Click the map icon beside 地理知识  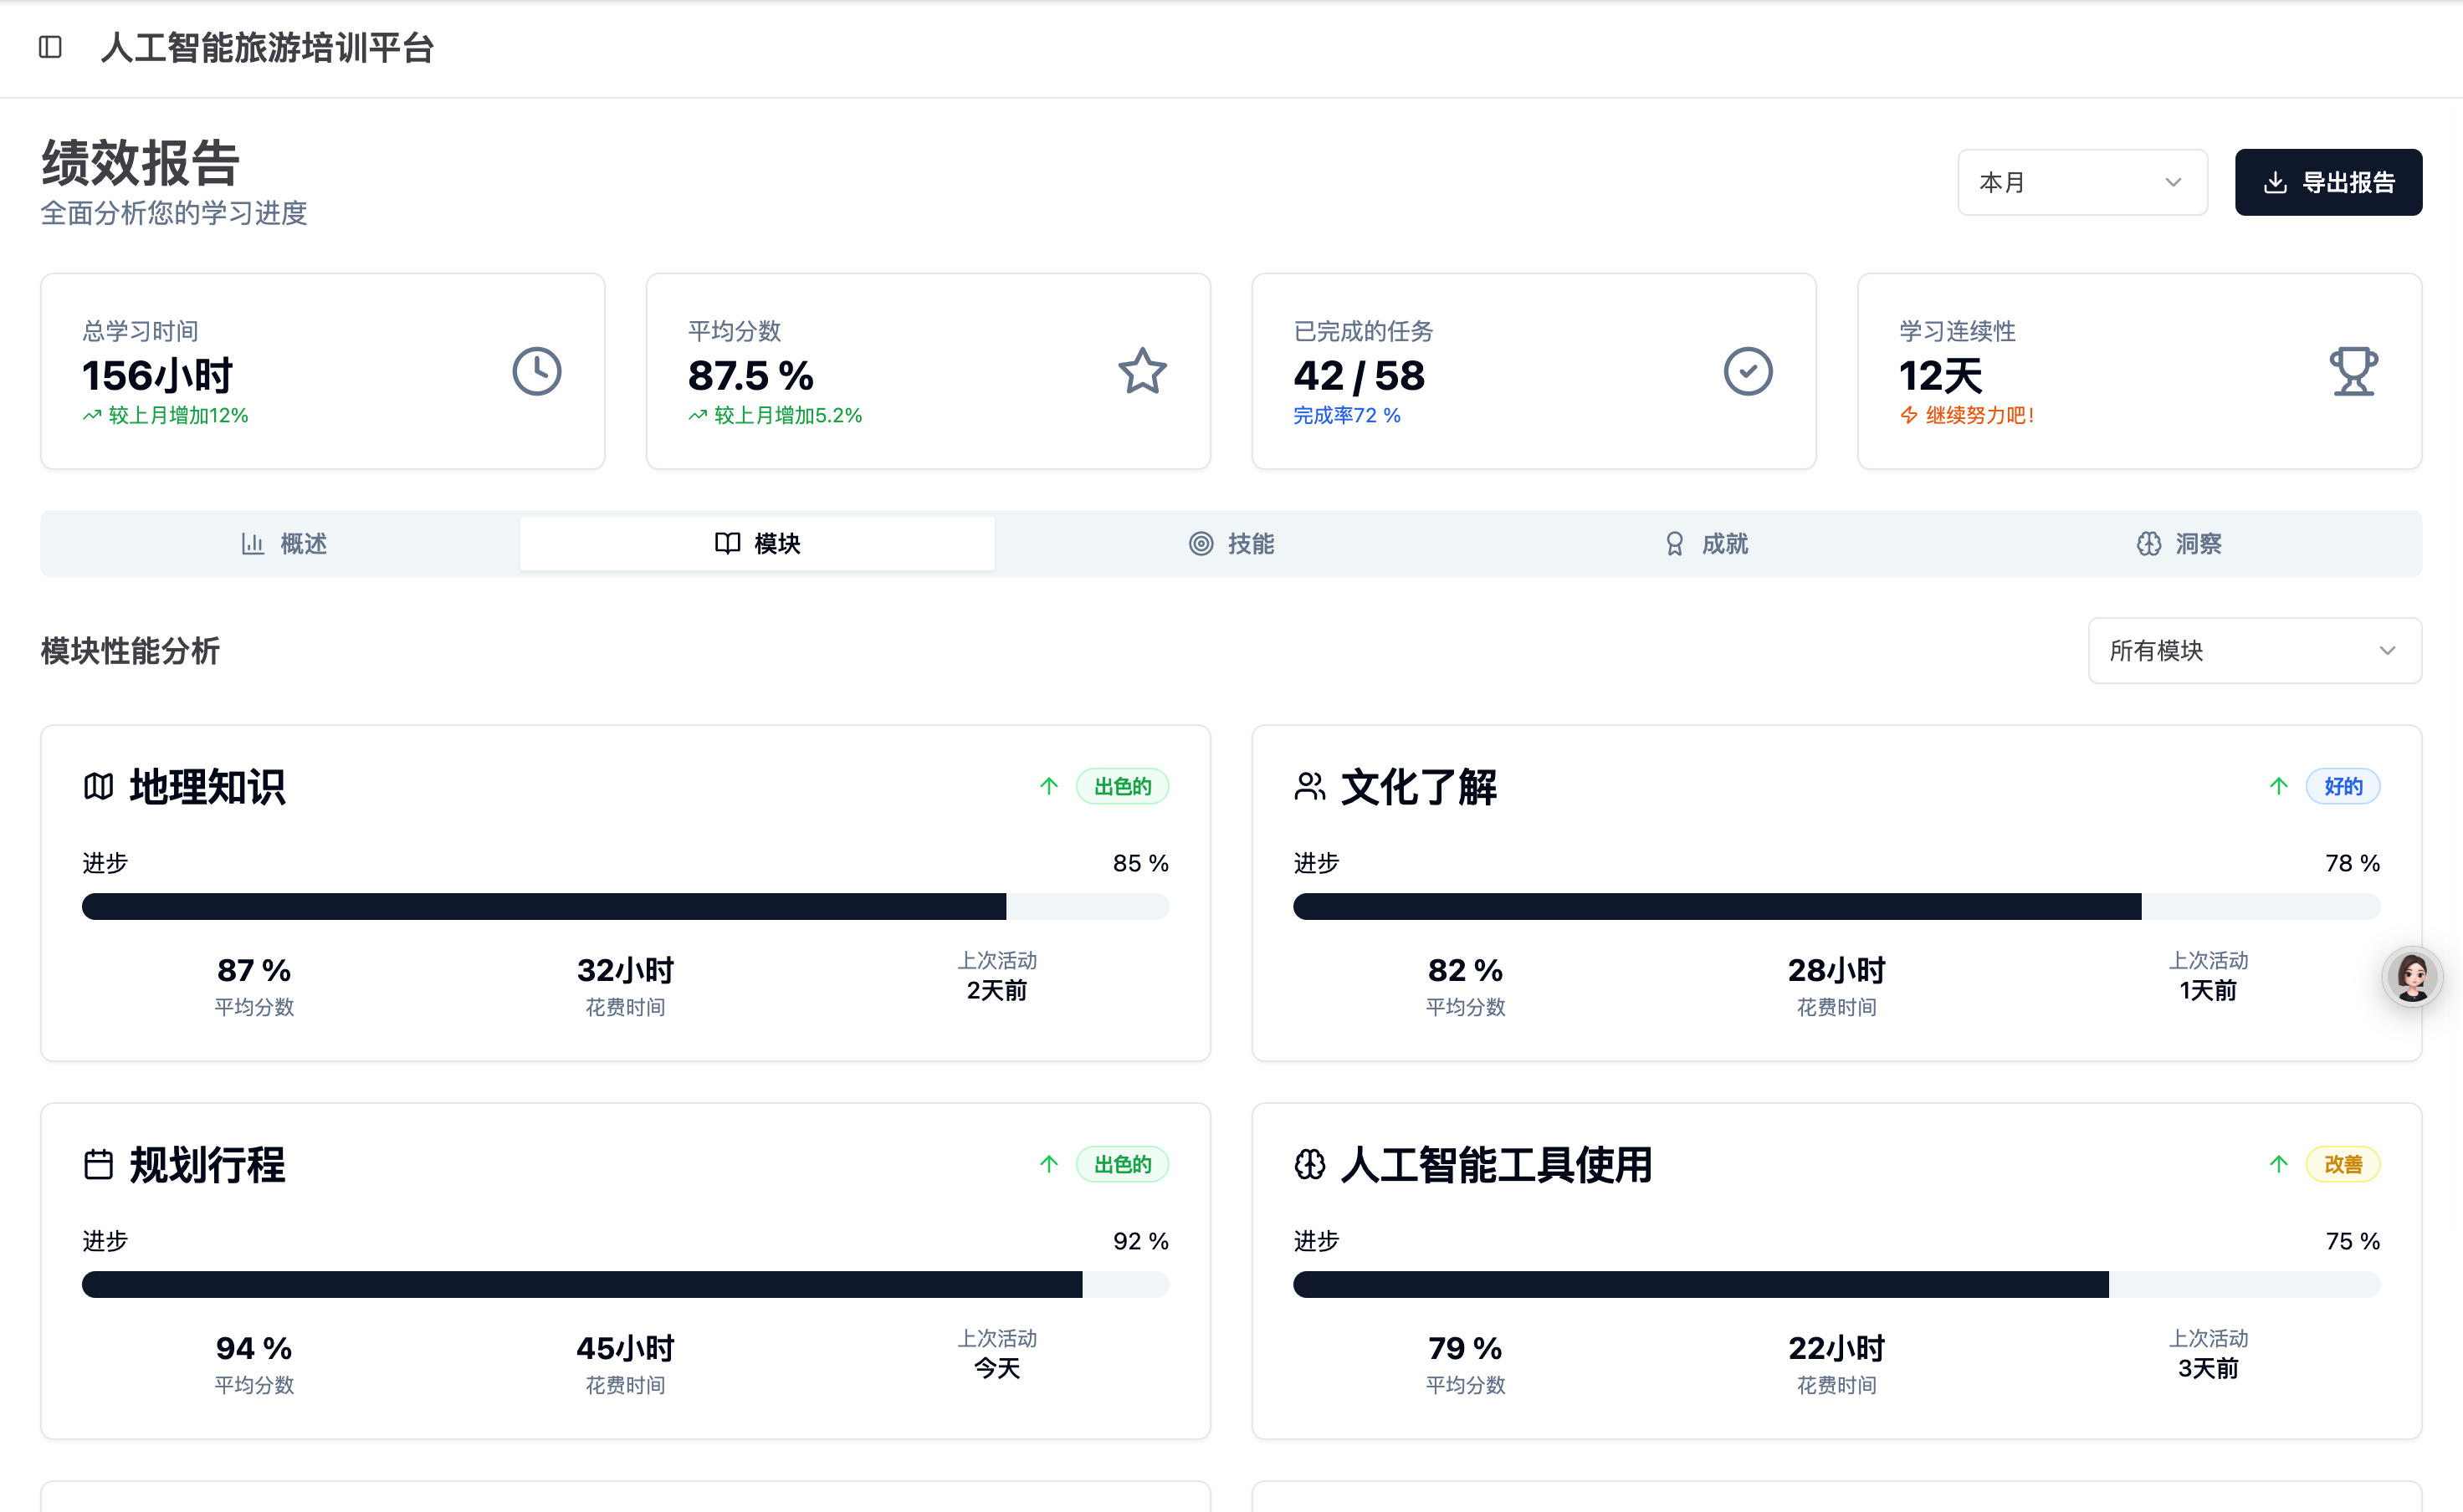tap(98, 787)
